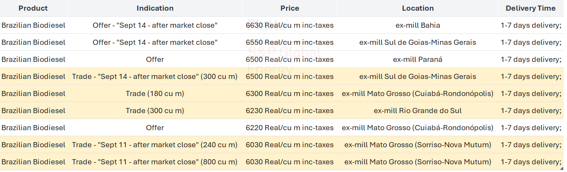
Task: Select the Sept 11 trade (240 cu m) cell
Action: pos(155,145)
